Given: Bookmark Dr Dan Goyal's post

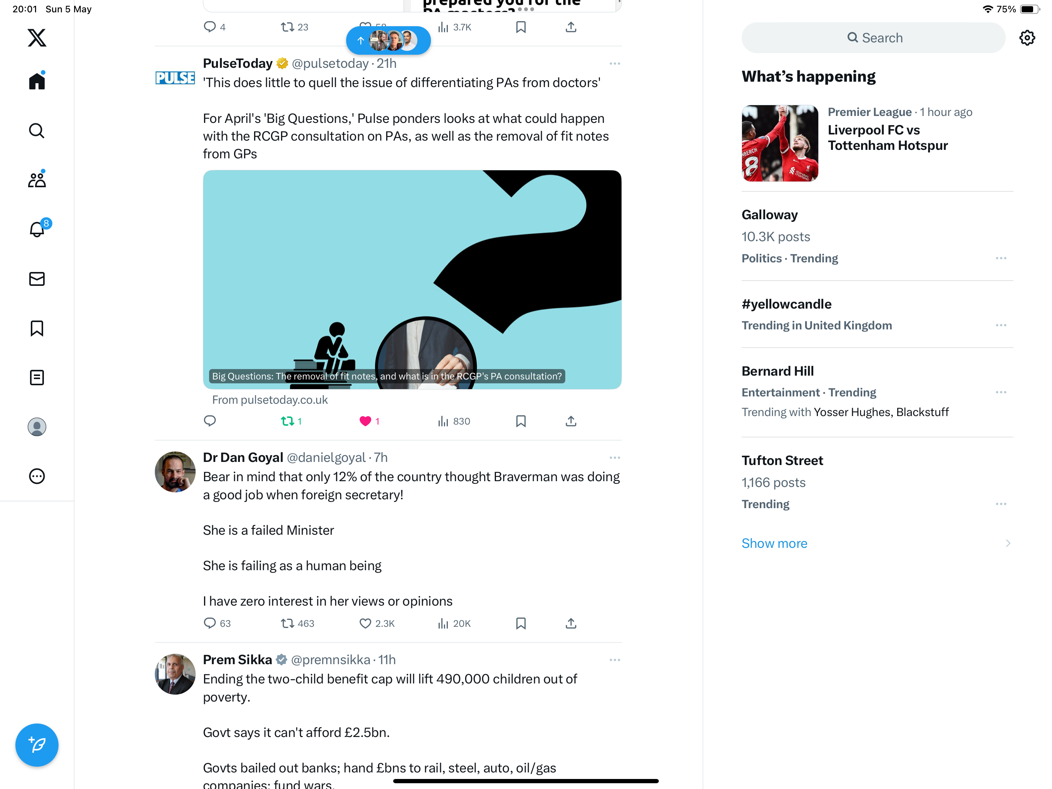Looking at the screenshot, I should [521, 623].
